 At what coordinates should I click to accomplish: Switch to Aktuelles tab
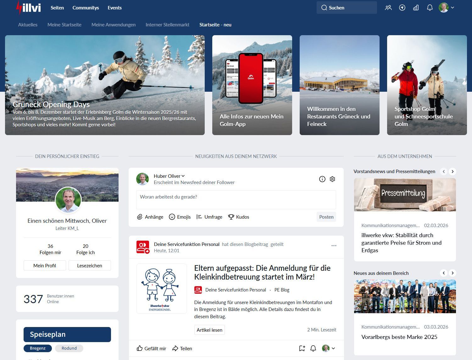point(28,25)
